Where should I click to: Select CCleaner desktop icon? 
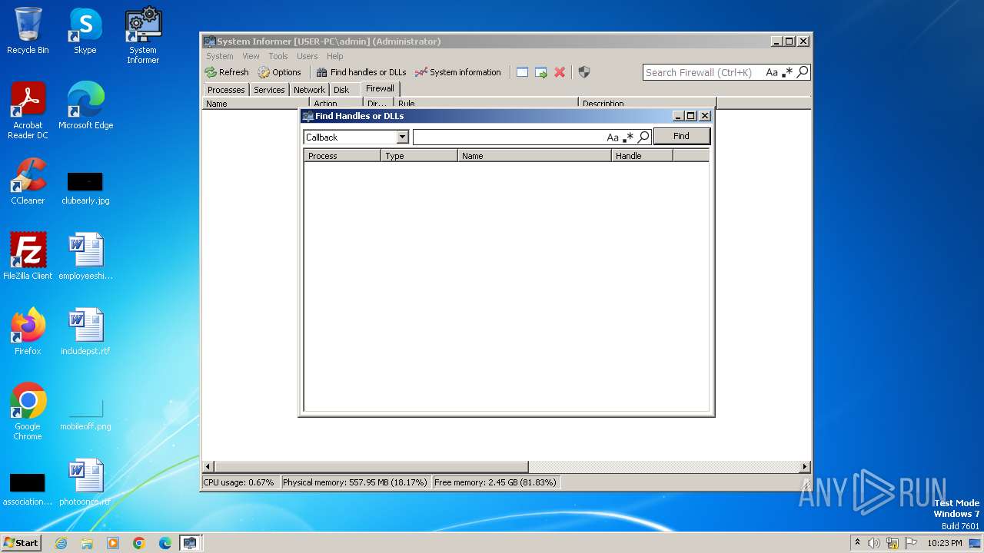pos(28,181)
